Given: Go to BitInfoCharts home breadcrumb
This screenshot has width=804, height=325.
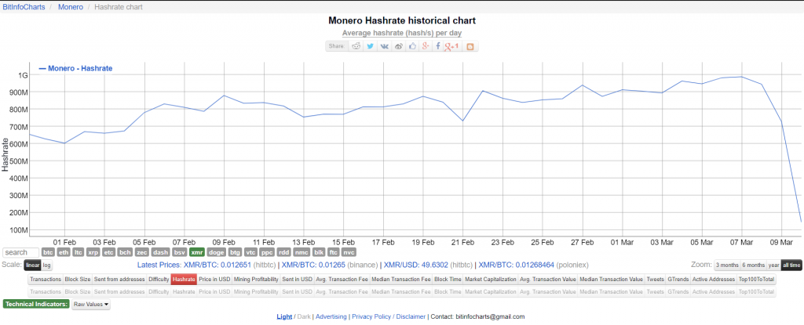Looking at the screenshot, I should pyautogui.click(x=24, y=7).
